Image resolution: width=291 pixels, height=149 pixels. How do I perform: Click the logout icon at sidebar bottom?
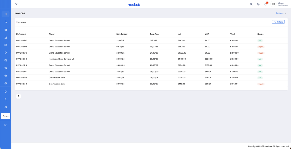click(5, 125)
